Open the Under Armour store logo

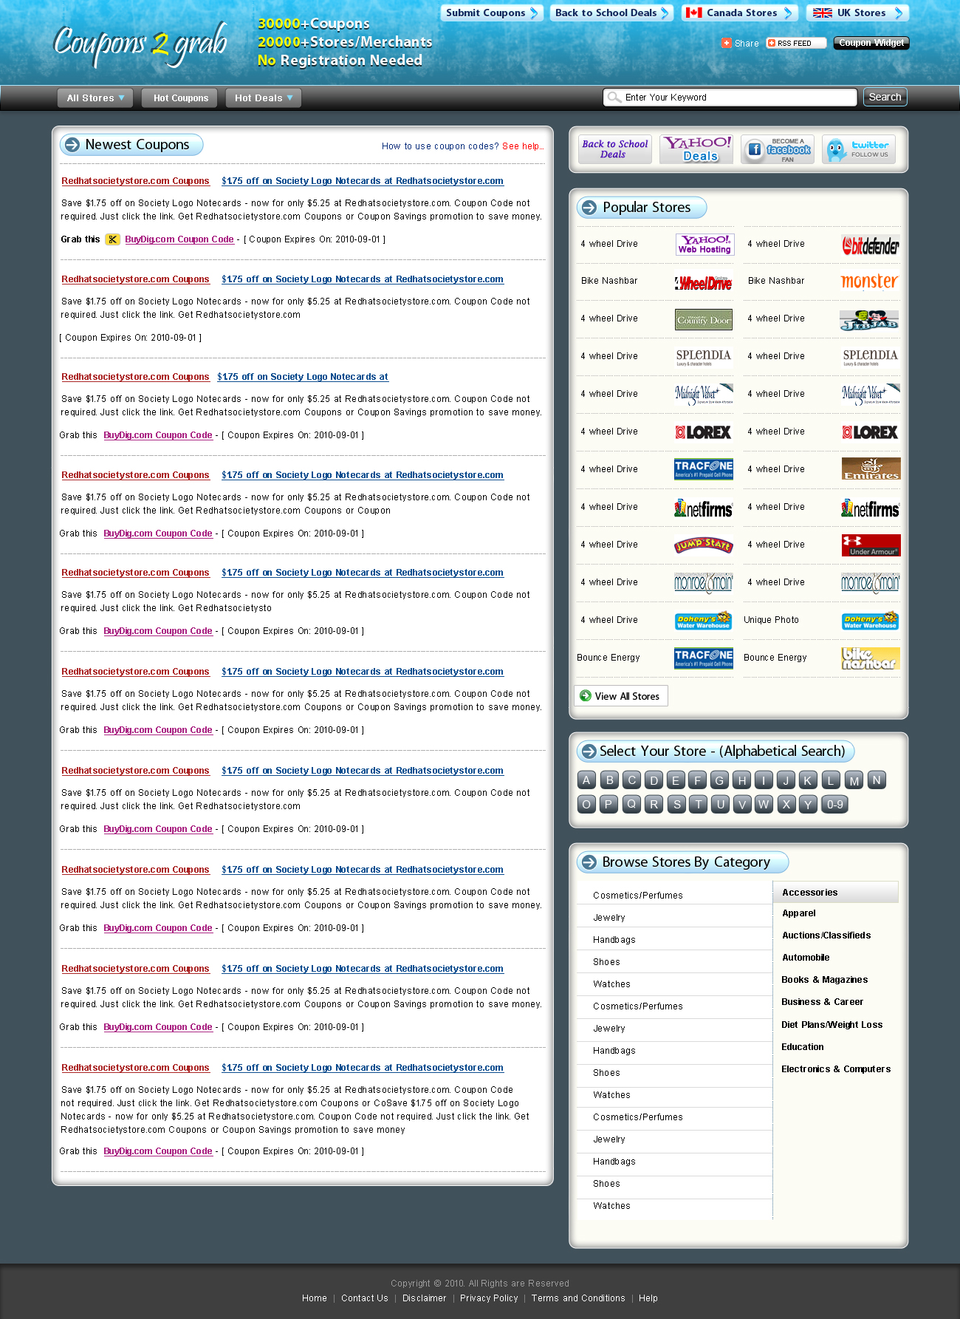point(871,545)
